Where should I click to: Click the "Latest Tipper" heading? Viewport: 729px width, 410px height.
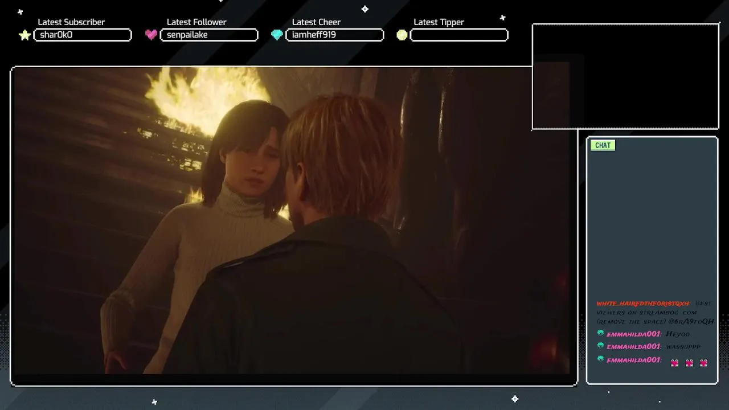439,22
